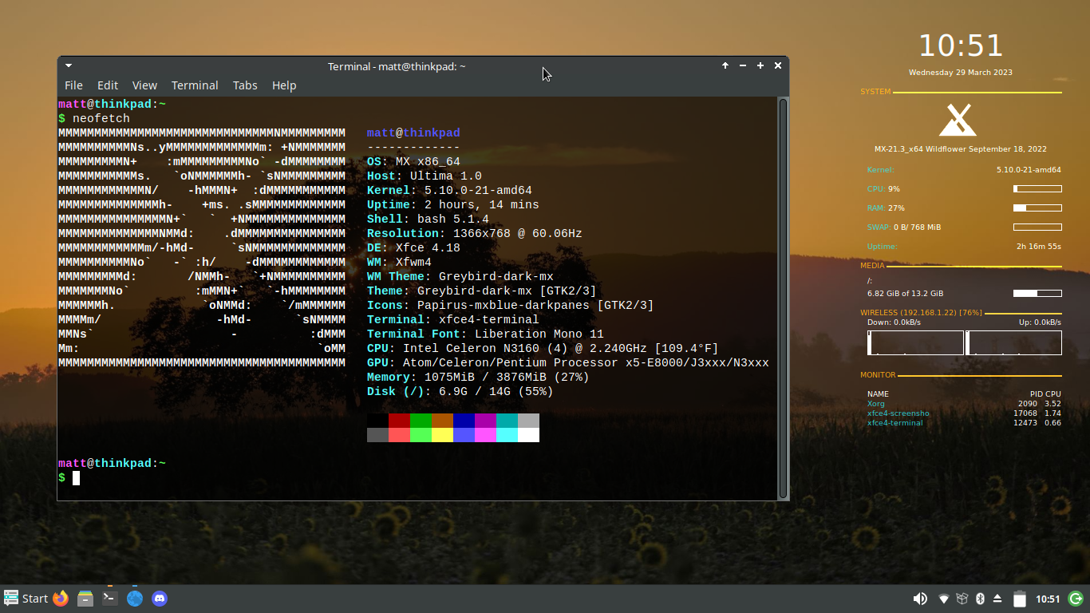This screenshot has height=613, width=1090.
Task: Click the terminal launcher in the panel
Action: coord(110,599)
